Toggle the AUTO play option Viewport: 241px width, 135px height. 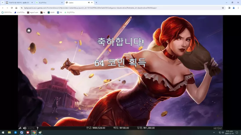pos(31,128)
